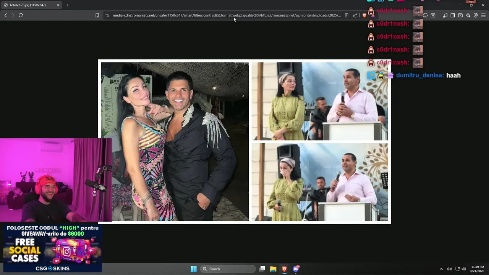Click the top-right church photo

pos(319,101)
